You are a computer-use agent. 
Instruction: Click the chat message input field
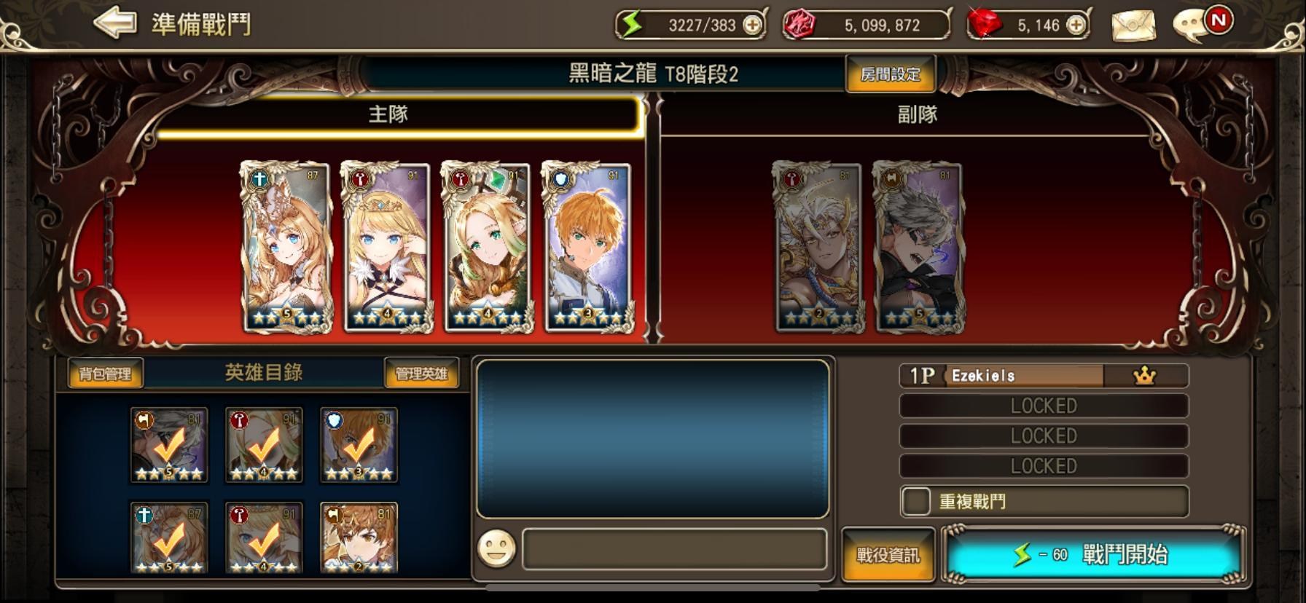click(674, 548)
